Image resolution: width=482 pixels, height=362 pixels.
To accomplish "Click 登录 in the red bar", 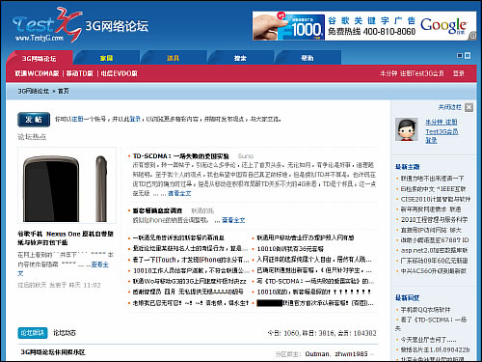I will [x=459, y=73].
